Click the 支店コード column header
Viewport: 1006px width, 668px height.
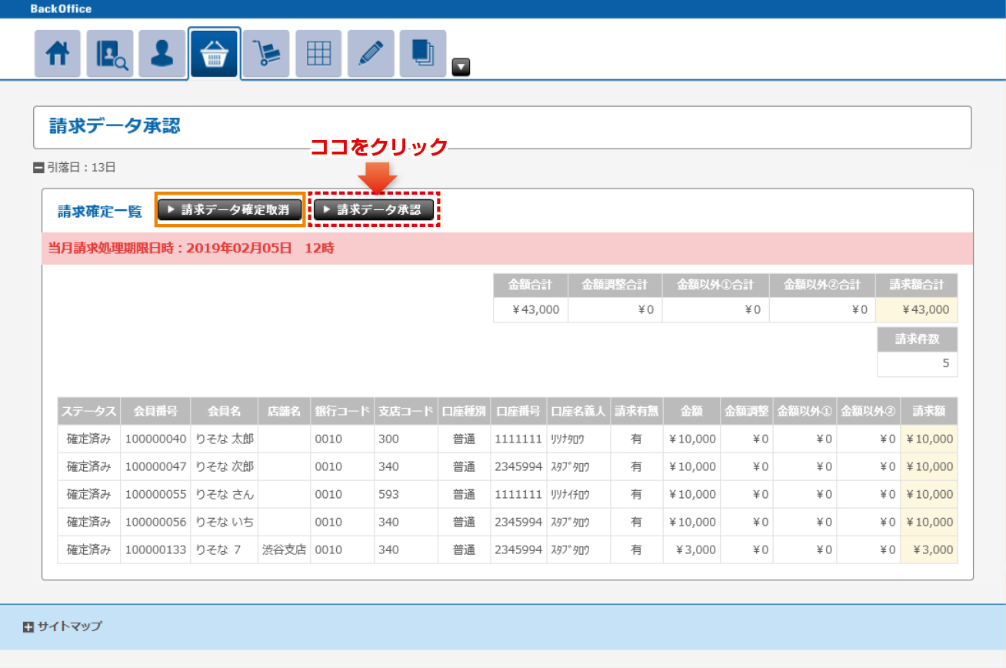pyautogui.click(x=406, y=411)
